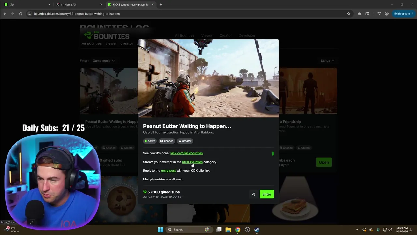Open the kick.com/kickbounties link
The width and height of the screenshot is (417, 235).
click(x=186, y=153)
